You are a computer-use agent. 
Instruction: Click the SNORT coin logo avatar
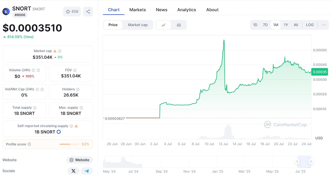pos(6,11)
